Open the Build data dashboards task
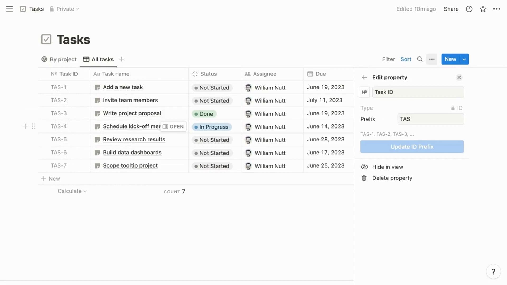507x285 pixels. point(132,153)
